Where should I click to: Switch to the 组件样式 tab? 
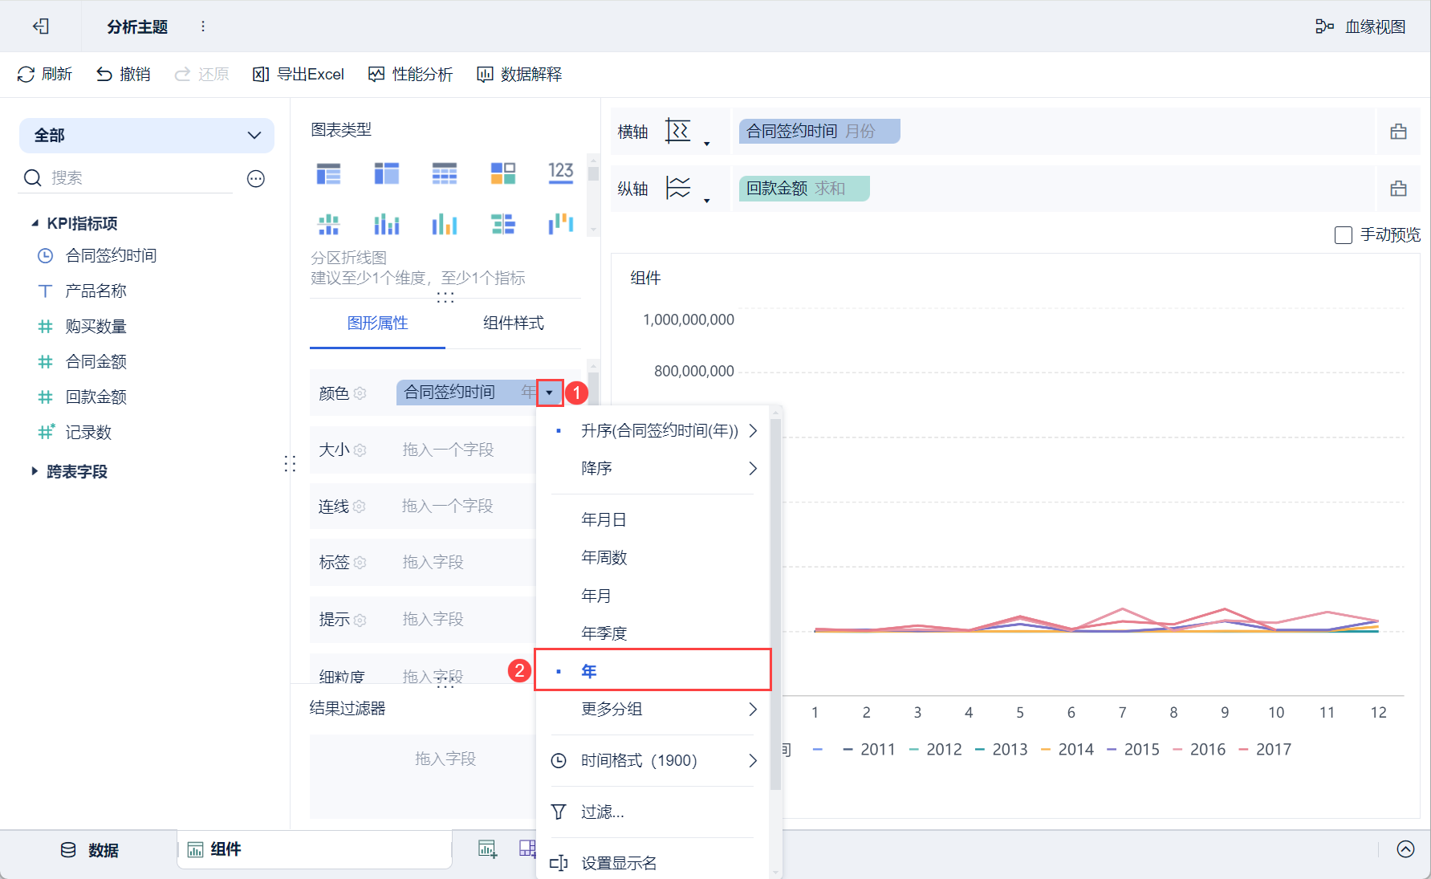pos(514,324)
